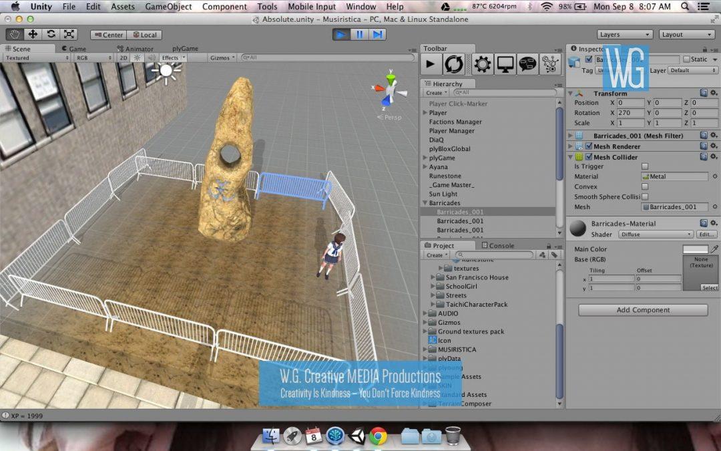Select the Scale tool
Viewport: 721px width, 451px height.
(69, 35)
